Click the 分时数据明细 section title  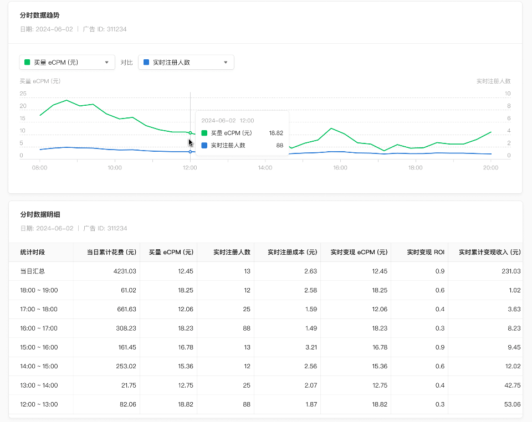(x=40, y=214)
